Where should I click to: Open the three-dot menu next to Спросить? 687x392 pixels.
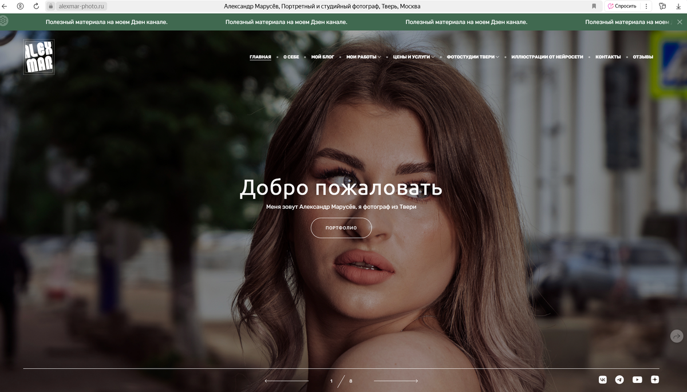pyautogui.click(x=646, y=6)
